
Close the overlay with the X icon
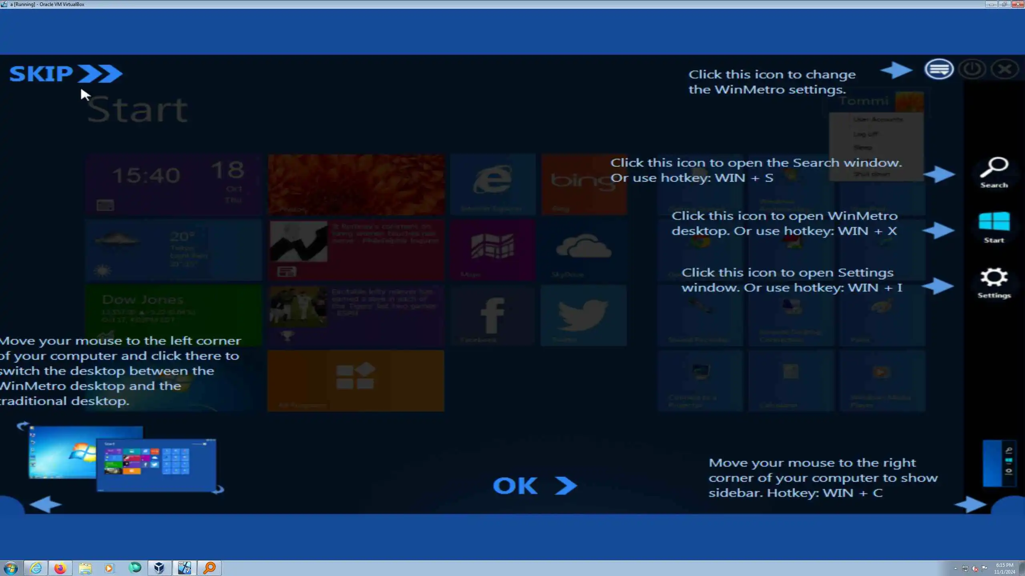coord(1005,70)
